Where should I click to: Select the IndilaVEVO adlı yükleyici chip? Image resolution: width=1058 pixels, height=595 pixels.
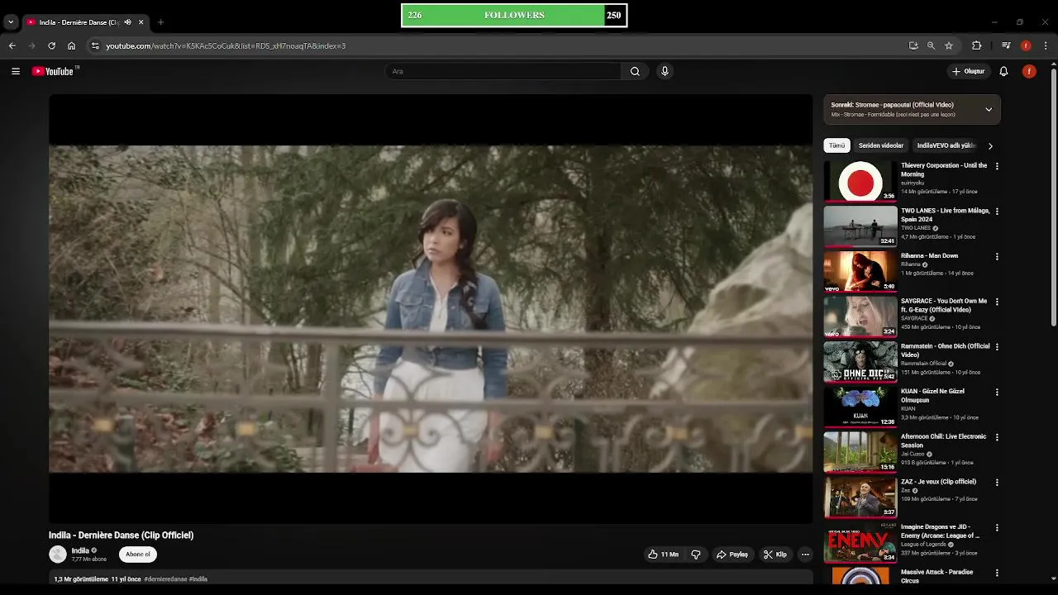(946, 145)
